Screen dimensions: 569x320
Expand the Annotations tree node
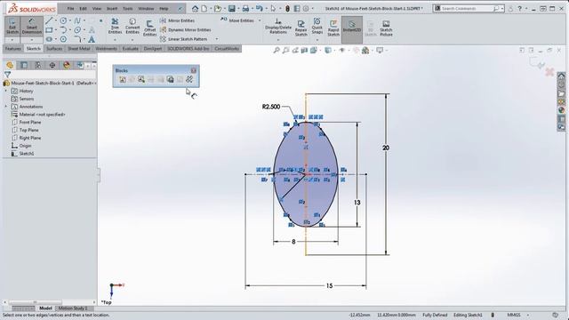pyautogui.click(x=6, y=107)
